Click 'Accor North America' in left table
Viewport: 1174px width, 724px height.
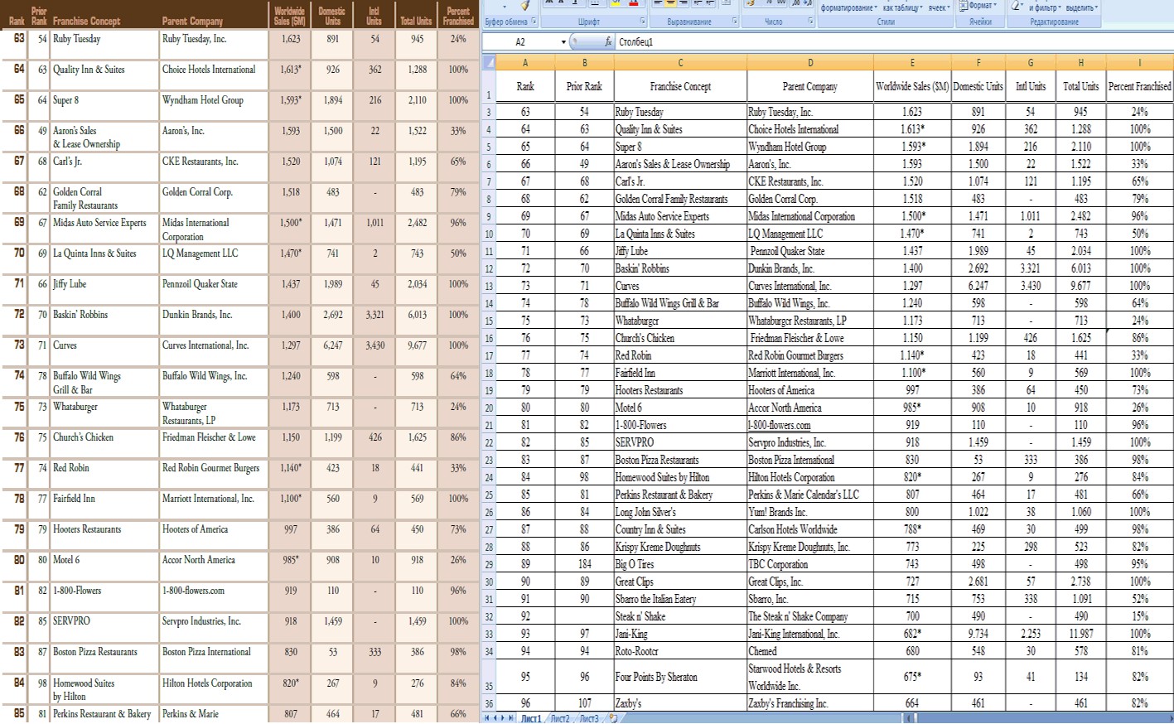(x=199, y=560)
